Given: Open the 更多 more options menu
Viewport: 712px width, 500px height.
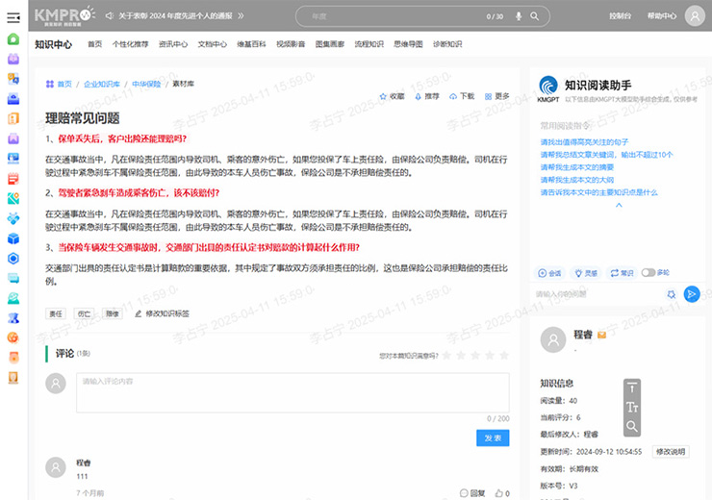Looking at the screenshot, I should [497, 96].
